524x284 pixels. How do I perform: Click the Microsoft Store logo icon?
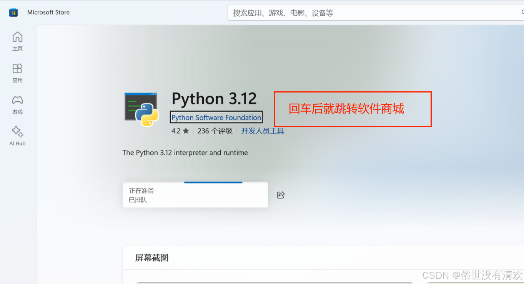click(x=13, y=12)
